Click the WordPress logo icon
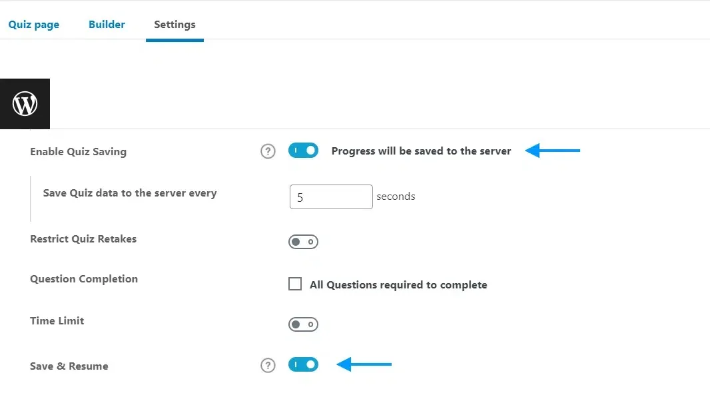 [x=25, y=103]
